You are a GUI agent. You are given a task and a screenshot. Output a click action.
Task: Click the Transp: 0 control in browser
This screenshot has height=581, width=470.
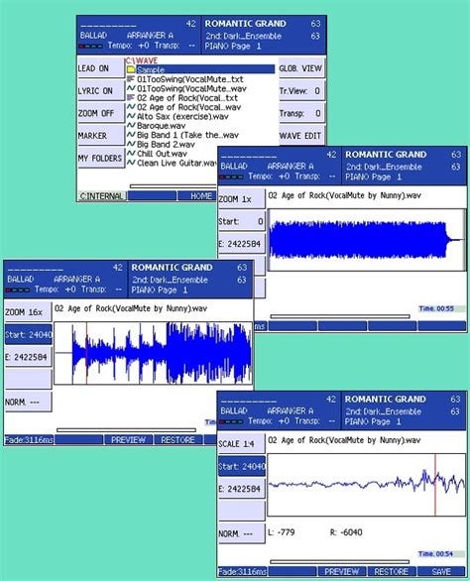point(301,113)
